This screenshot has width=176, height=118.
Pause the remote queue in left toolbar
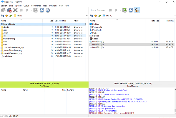(21, 10)
